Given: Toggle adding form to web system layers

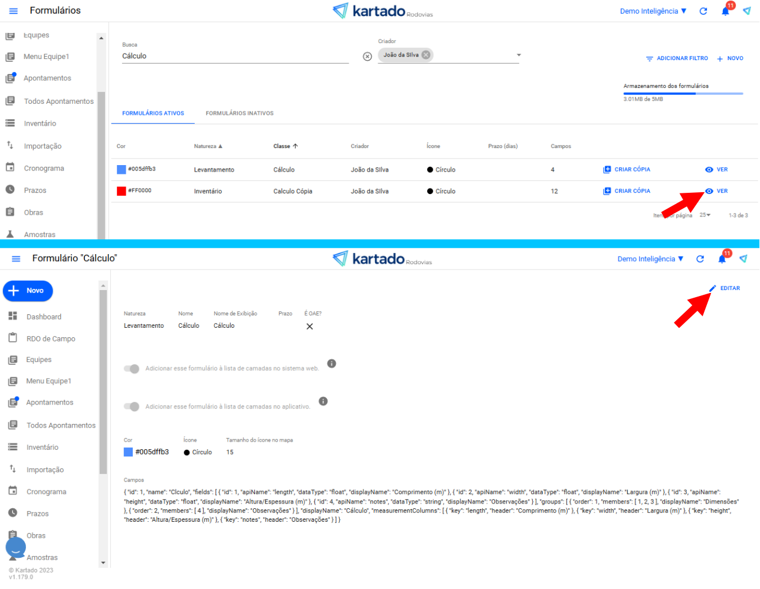Looking at the screenshot, I should pyautogui.click(x=132, y=368).
